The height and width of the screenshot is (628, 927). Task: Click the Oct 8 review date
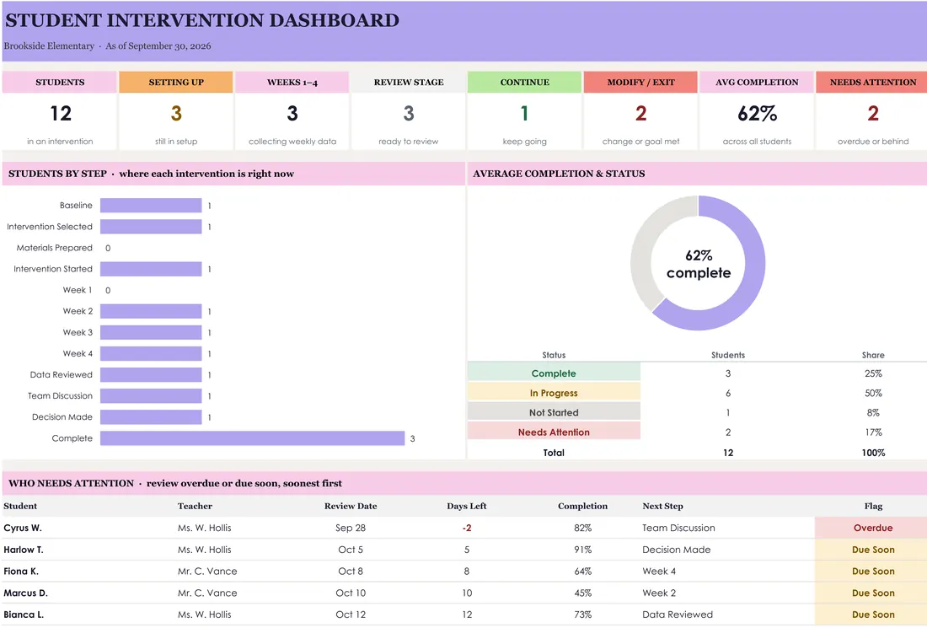[x=350, y=572]
